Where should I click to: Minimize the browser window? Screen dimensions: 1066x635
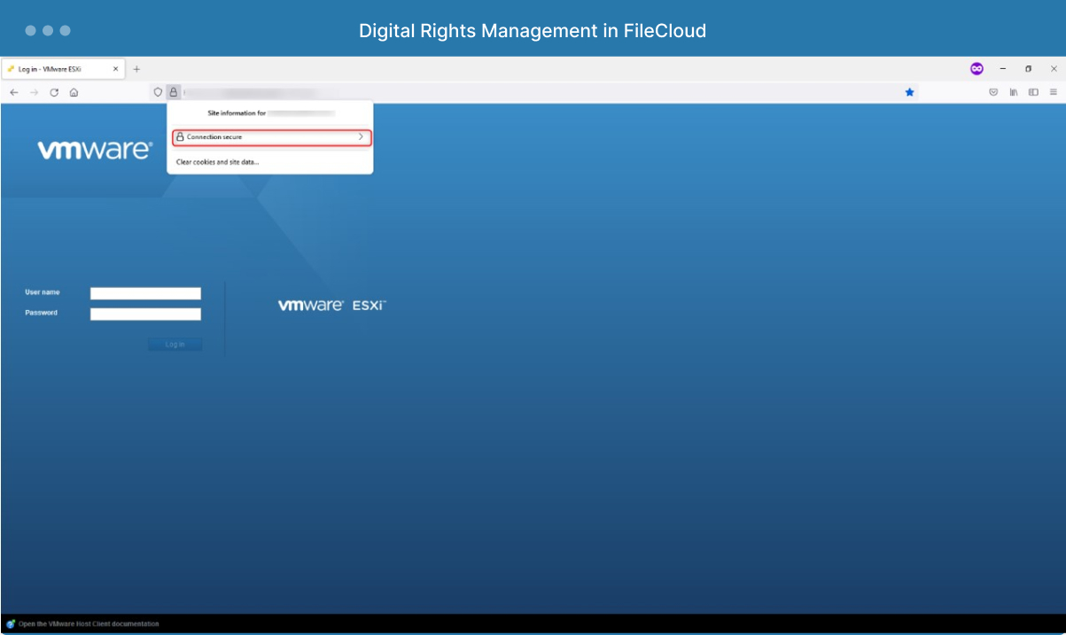pyautogui.click(x=1003, y=68)
